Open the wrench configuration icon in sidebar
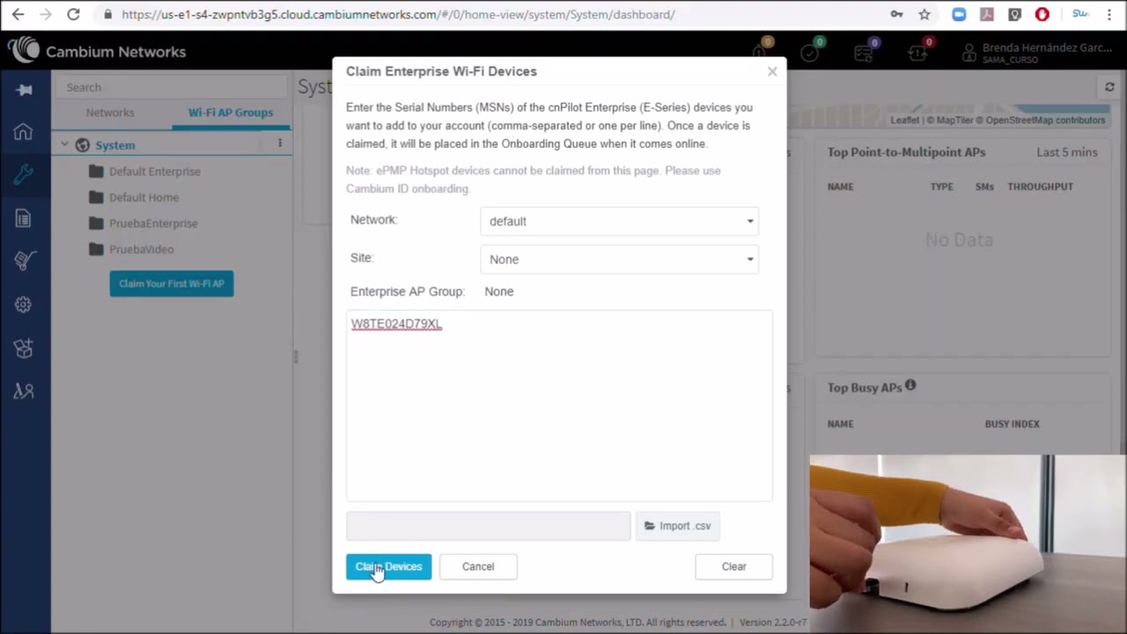1127x634 pixels. click(24, 174)
